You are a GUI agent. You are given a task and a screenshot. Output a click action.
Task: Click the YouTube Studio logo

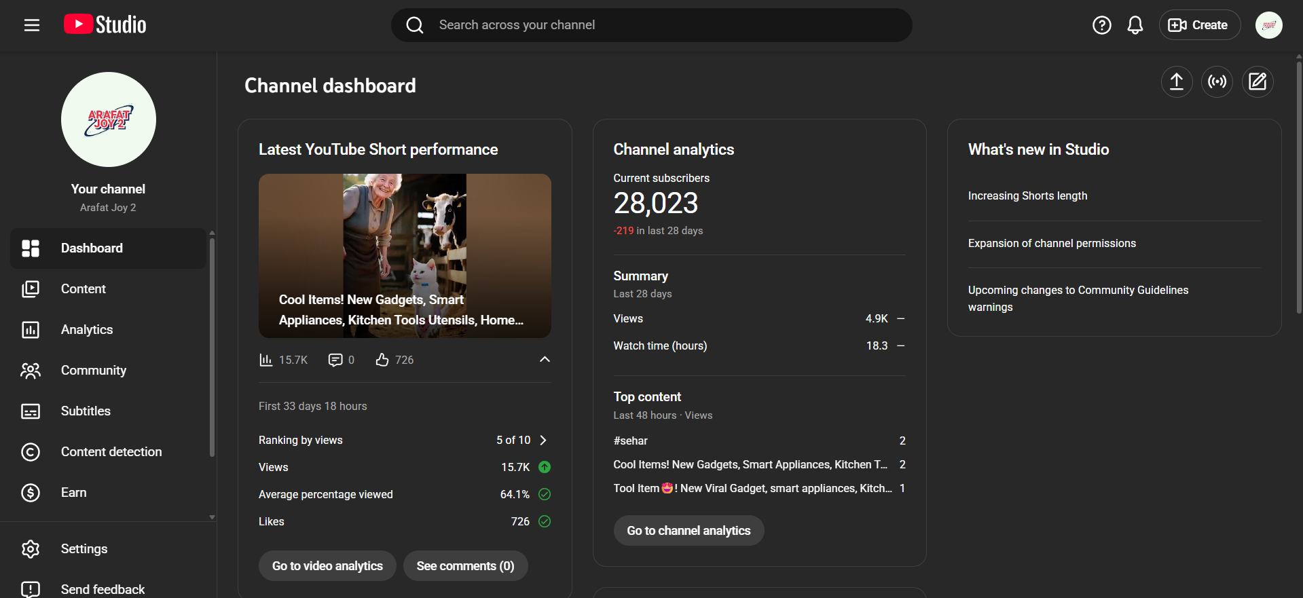coord(105,25)
